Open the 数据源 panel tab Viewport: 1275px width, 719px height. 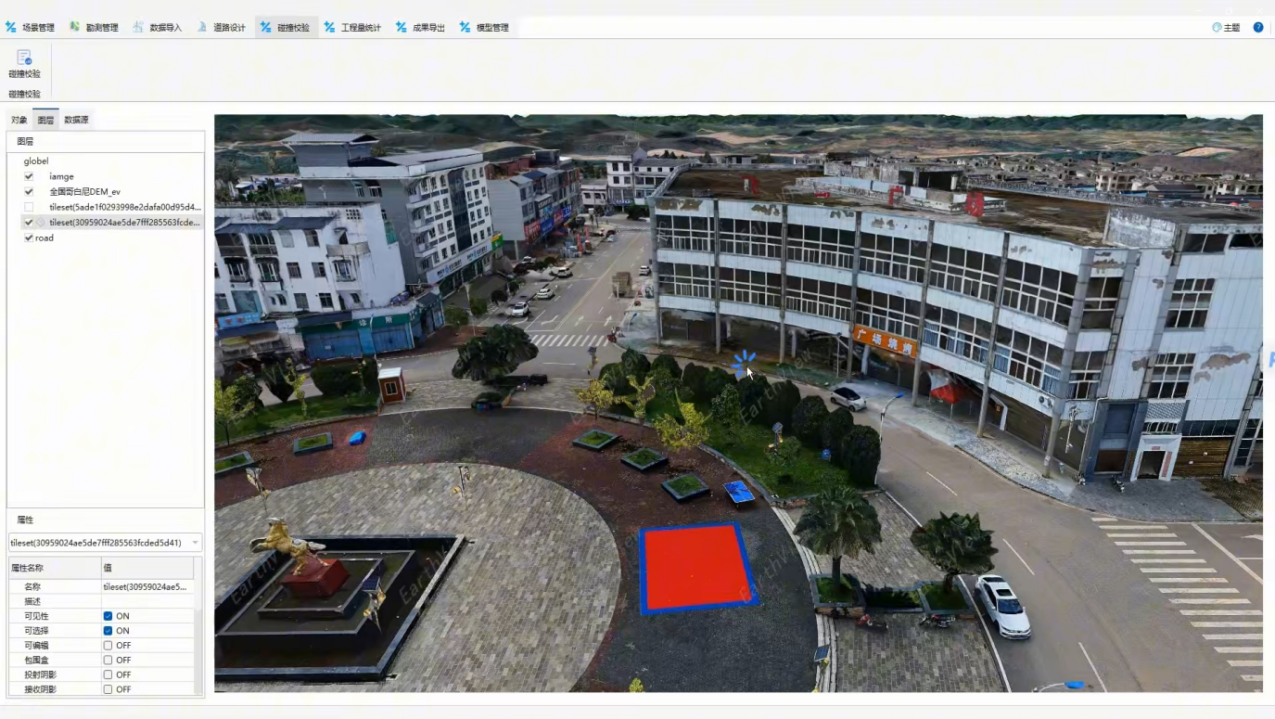(76, 120)
